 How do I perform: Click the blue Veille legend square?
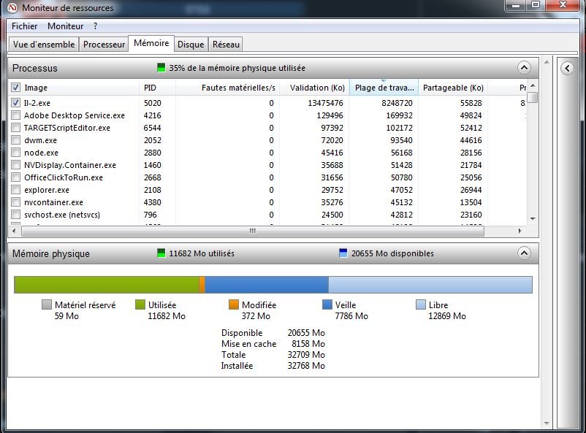327,305
